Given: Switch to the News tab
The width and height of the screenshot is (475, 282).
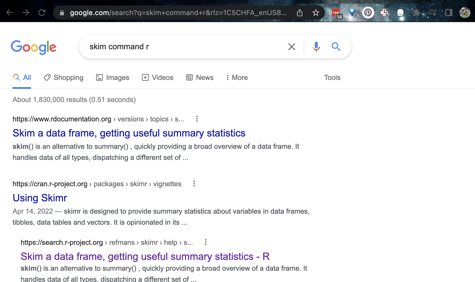Looking at the screenshot, I should 200,78.
